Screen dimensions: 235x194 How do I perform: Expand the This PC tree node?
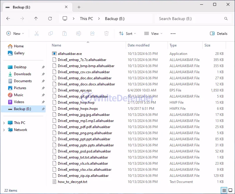4,123
